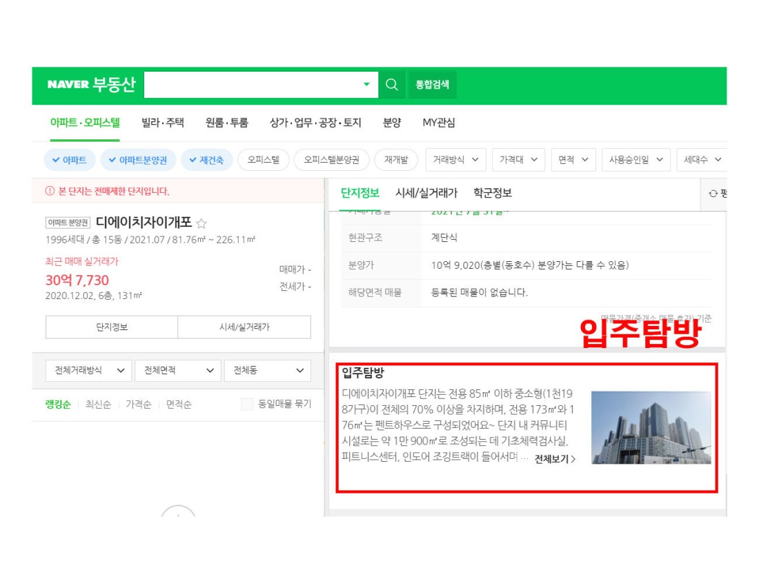Image resolution: width=759 pixels, height=583 pixels.
Task: Enable the 오피스텔분양권 filter chip
Action: [332, 160]
